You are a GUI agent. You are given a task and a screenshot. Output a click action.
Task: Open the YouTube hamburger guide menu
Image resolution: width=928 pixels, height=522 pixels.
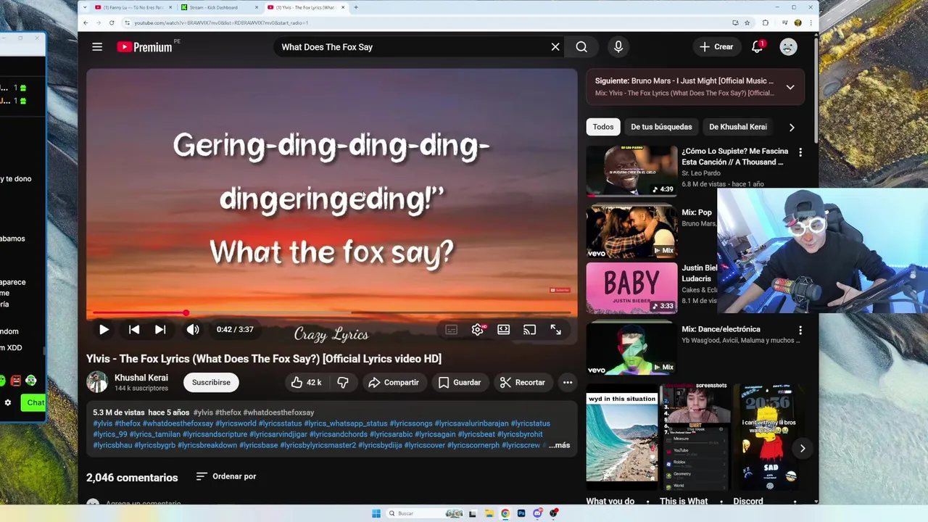click(97, 47)
